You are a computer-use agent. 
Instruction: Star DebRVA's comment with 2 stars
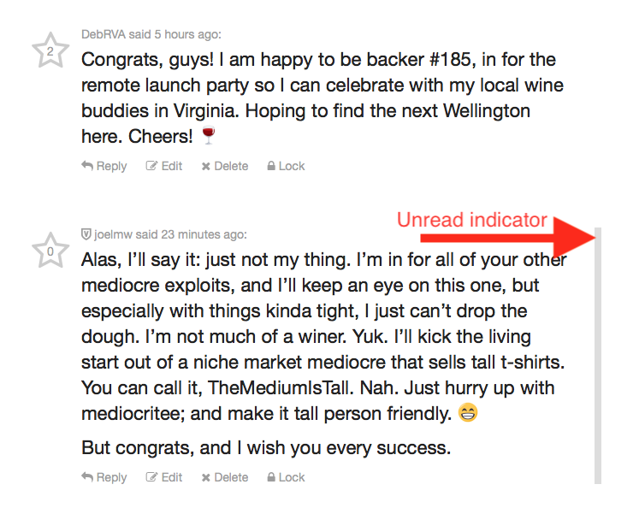pos(49,52)
